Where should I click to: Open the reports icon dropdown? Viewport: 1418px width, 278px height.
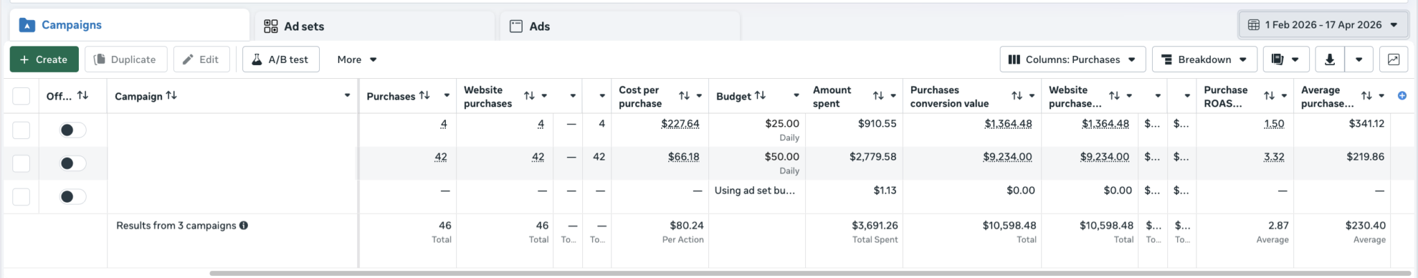click(1285, 59)
